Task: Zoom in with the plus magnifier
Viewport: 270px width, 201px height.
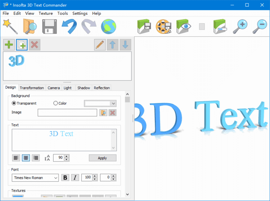Action: tap(240, 26)
